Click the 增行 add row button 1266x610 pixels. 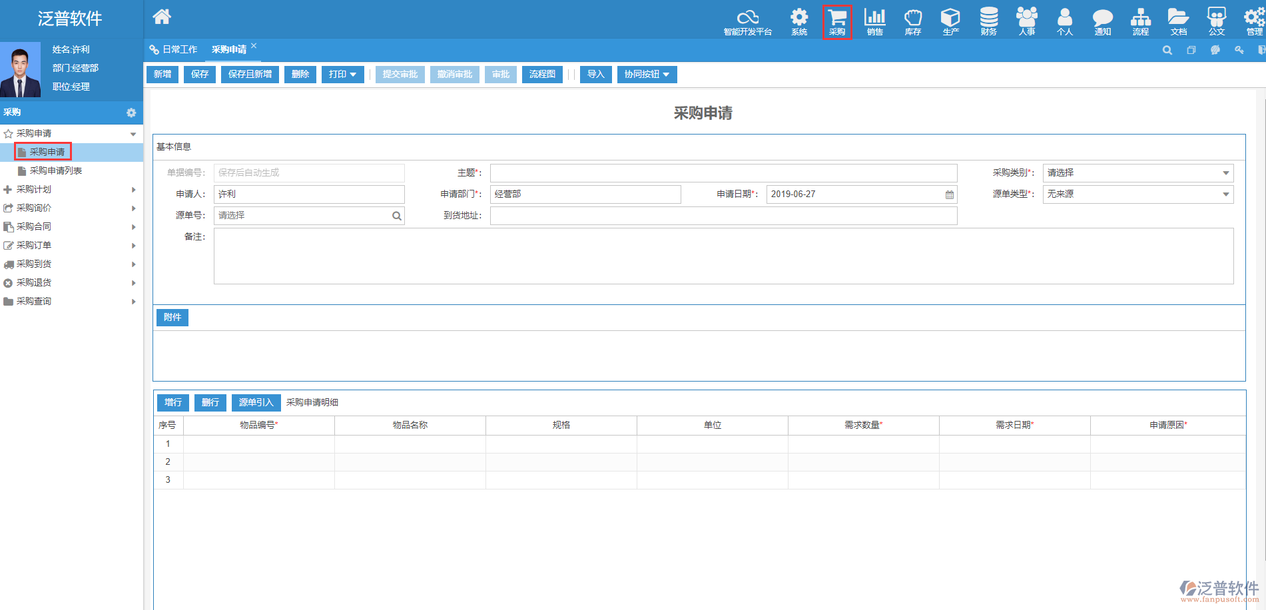(x=173, y=403)
